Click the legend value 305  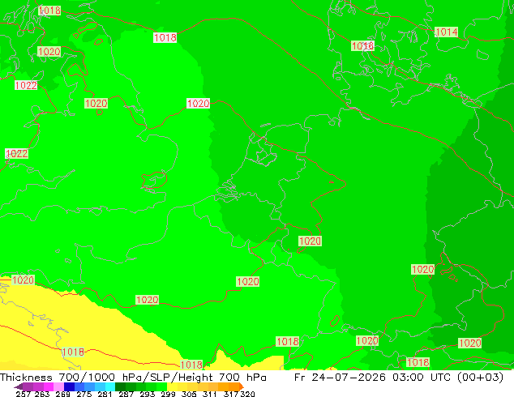tap(189, 394)
